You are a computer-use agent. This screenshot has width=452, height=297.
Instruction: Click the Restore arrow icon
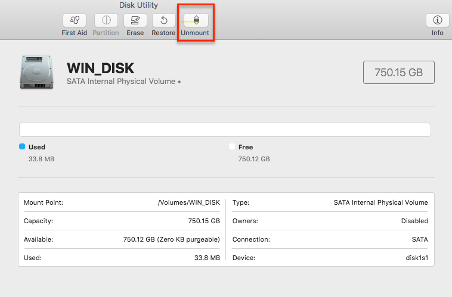pyautogui.click(x=164, y=20)
